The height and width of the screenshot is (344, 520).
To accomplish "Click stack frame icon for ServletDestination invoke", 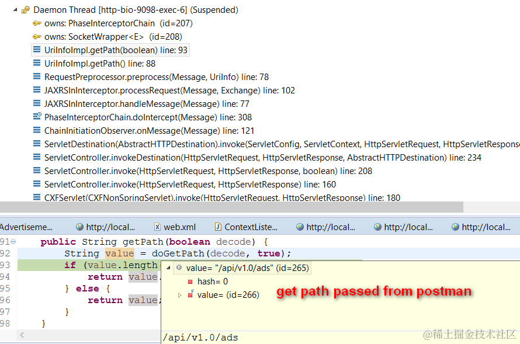I will [37, 144].
